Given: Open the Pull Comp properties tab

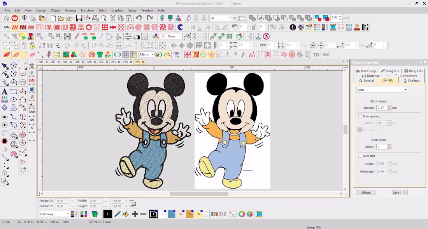Looking at the screenshot, I should 366,71.
